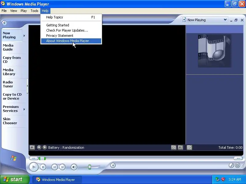Screen dimensions: 246x184
Task: Toggle equalizer settings pane icon
Action: coord(174,148)
